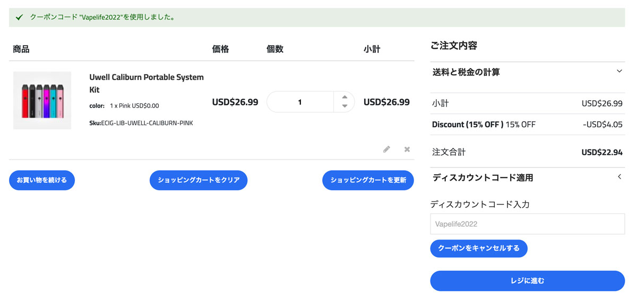Open Uwell Caliburn Portable System Kit link
Screen dimensions: 637x301
(x=147, y=83)
